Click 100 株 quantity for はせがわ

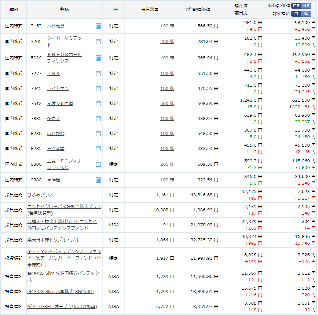click(167, 133)
